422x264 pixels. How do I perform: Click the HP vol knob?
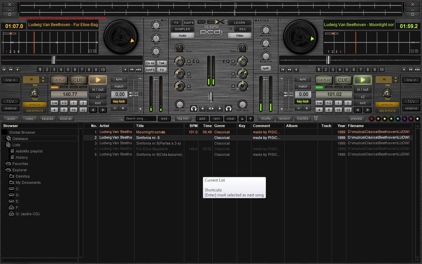180,104
